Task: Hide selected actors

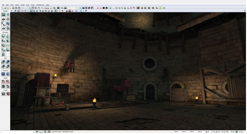Action: [x=8, y=82]
